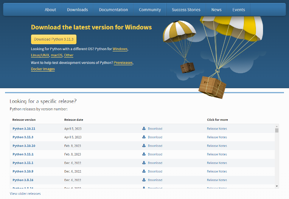Viewport: 289px width, 199px height.
Task: Click the release list scroll down arrow
Action: (277, 186)
